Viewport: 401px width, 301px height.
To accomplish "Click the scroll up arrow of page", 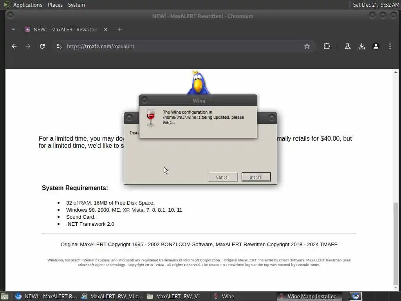I will (396, 72).
